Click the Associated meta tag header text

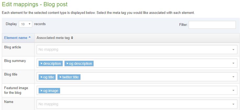pos(53,38)
